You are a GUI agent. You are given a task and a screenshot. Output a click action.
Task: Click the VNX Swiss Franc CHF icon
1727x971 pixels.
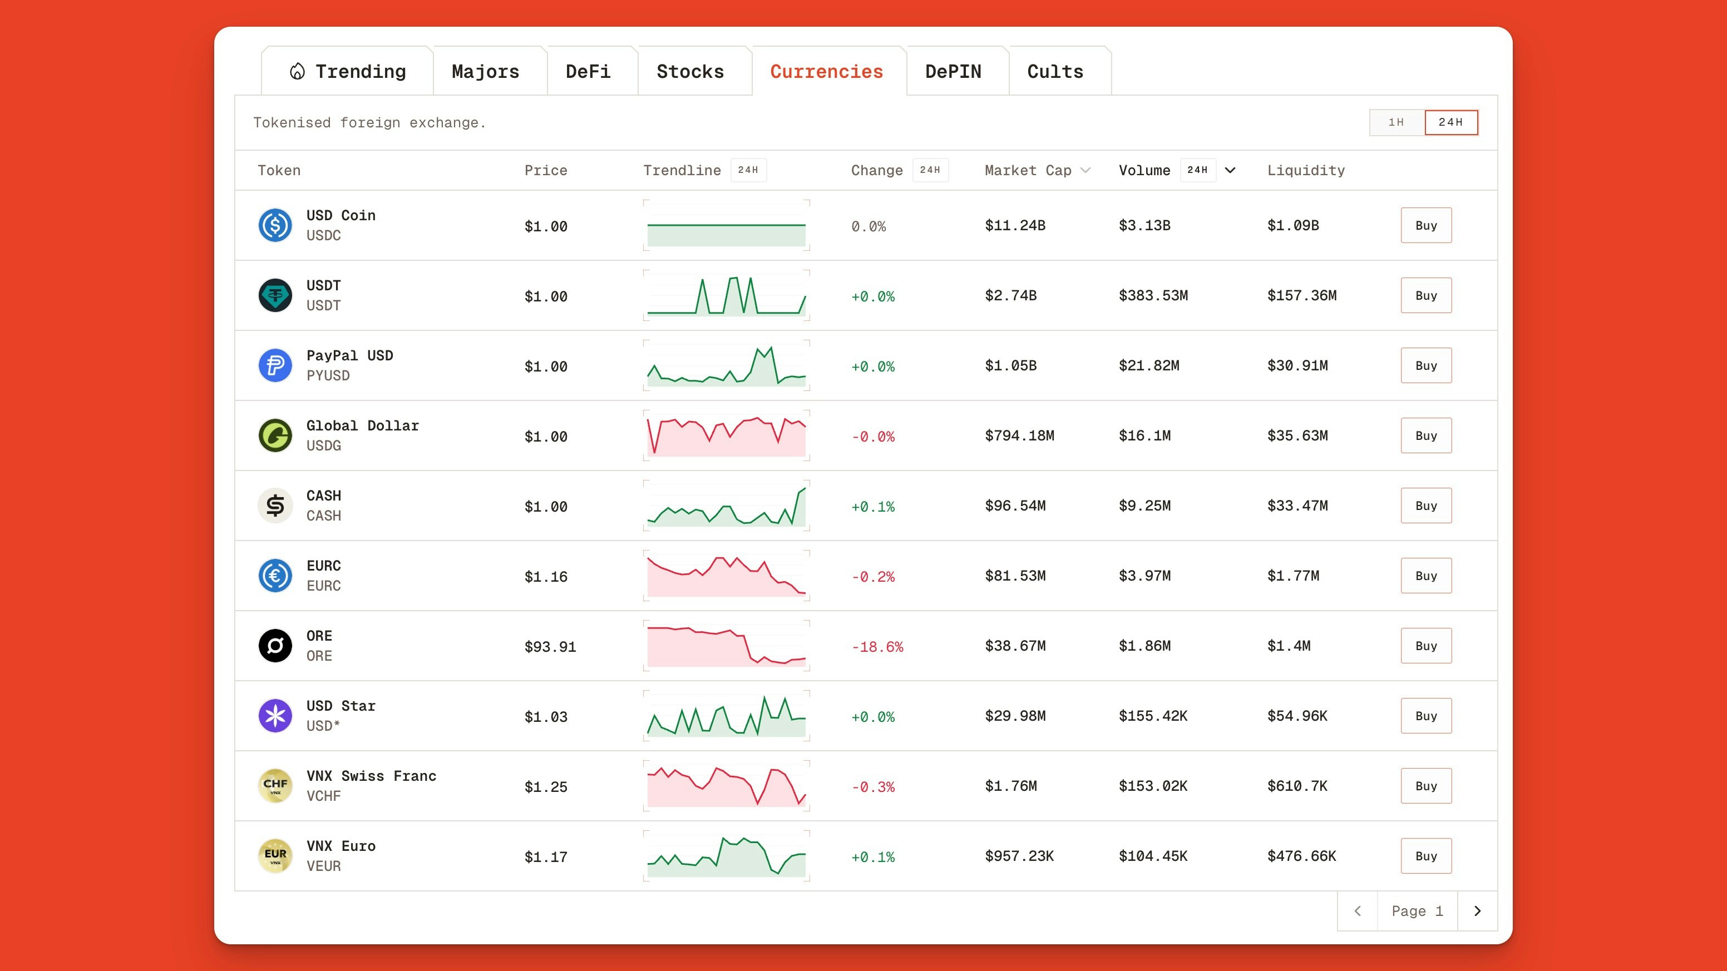275,785
